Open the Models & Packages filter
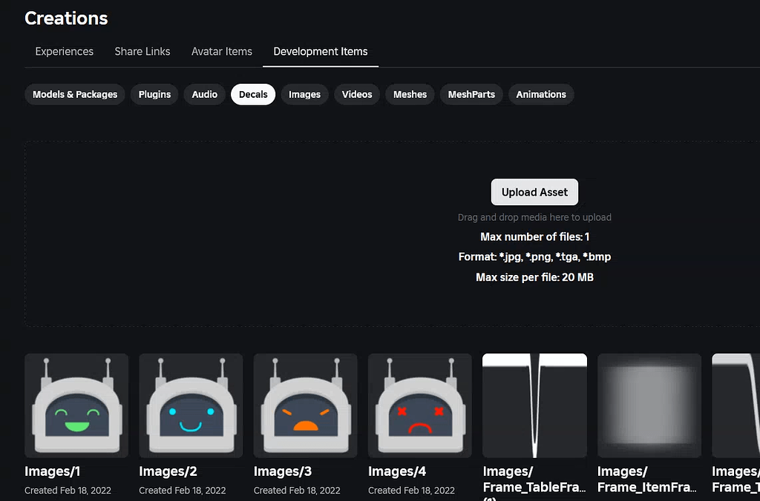The height and width of the screenshot is (501, 760). (x=74, y=94)
